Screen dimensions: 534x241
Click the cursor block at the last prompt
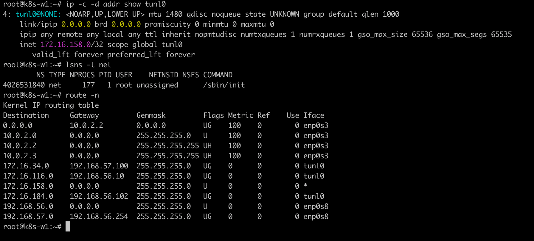68,227
